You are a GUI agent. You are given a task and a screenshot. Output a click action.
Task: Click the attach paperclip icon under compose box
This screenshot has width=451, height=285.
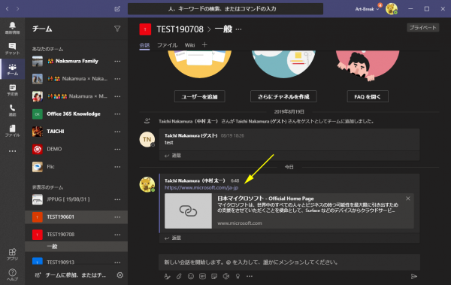179,277
